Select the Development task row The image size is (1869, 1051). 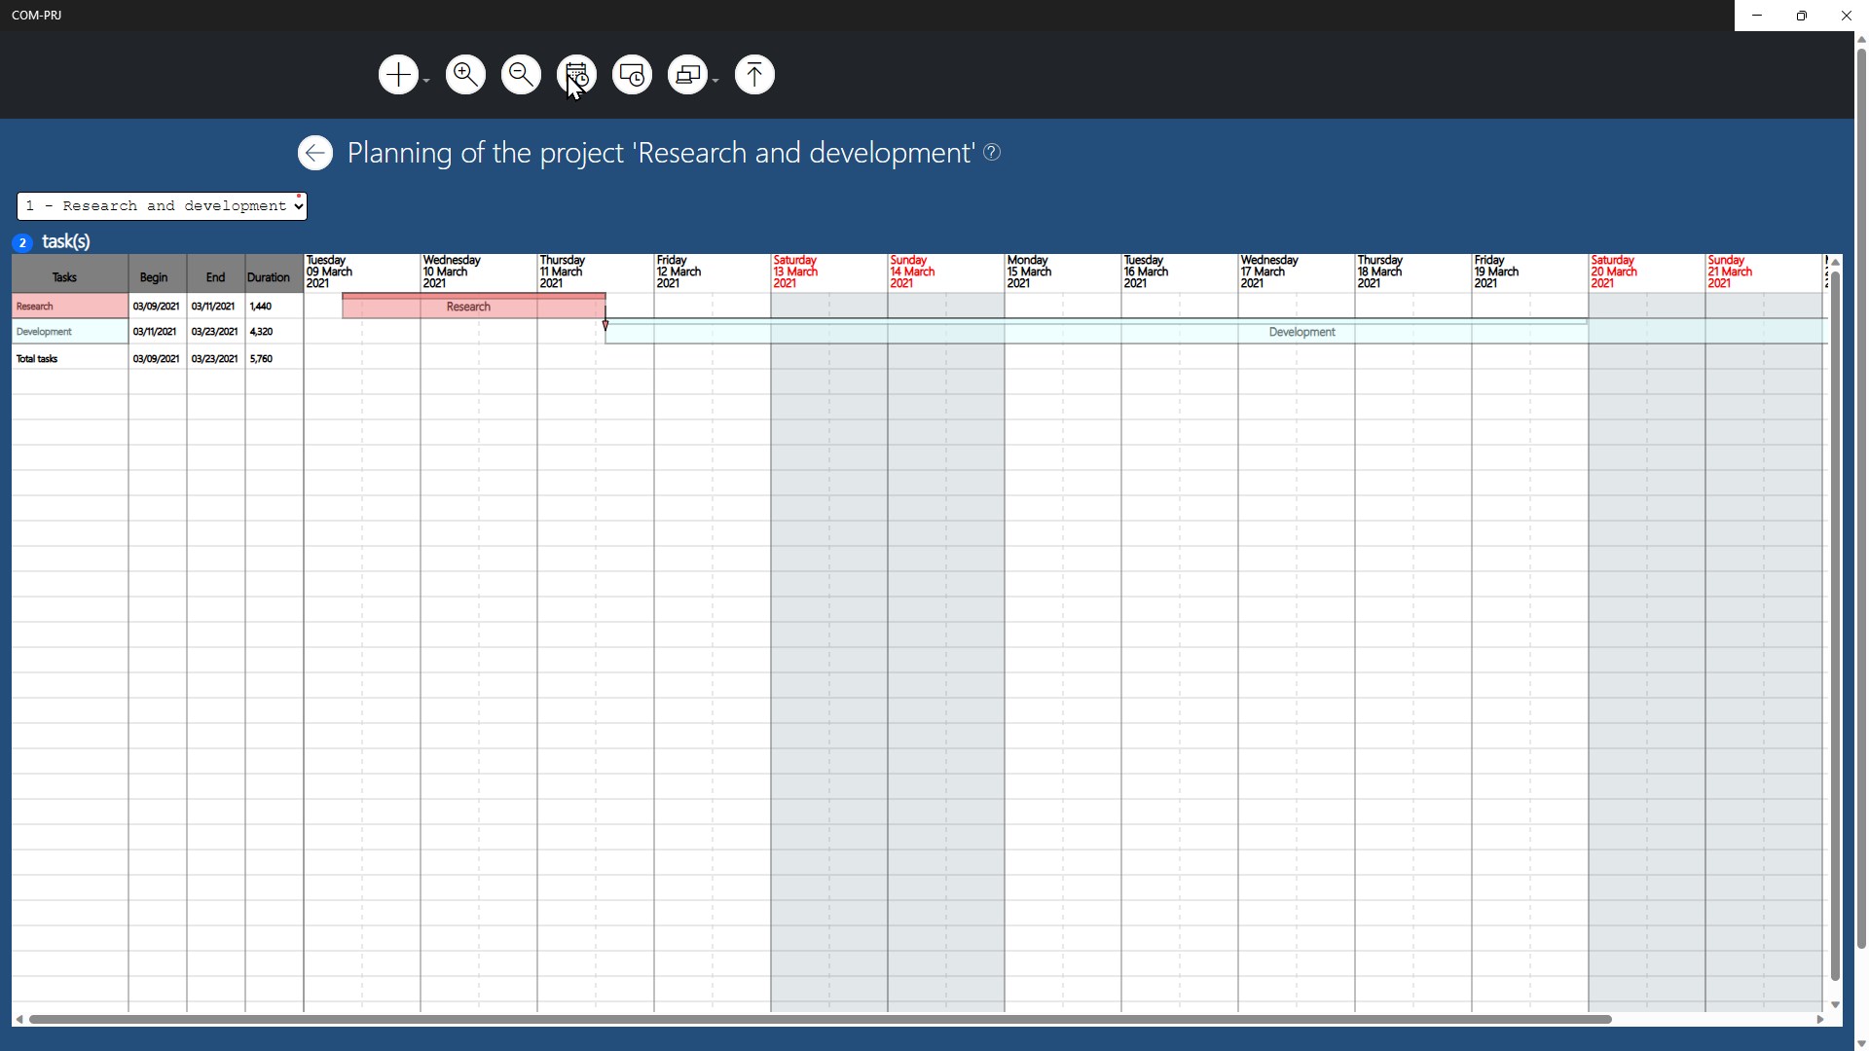pos(69,332)
